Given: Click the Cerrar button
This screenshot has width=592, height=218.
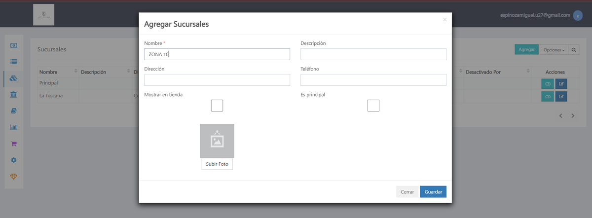Looking at the screenshot, I should [407, 192].
